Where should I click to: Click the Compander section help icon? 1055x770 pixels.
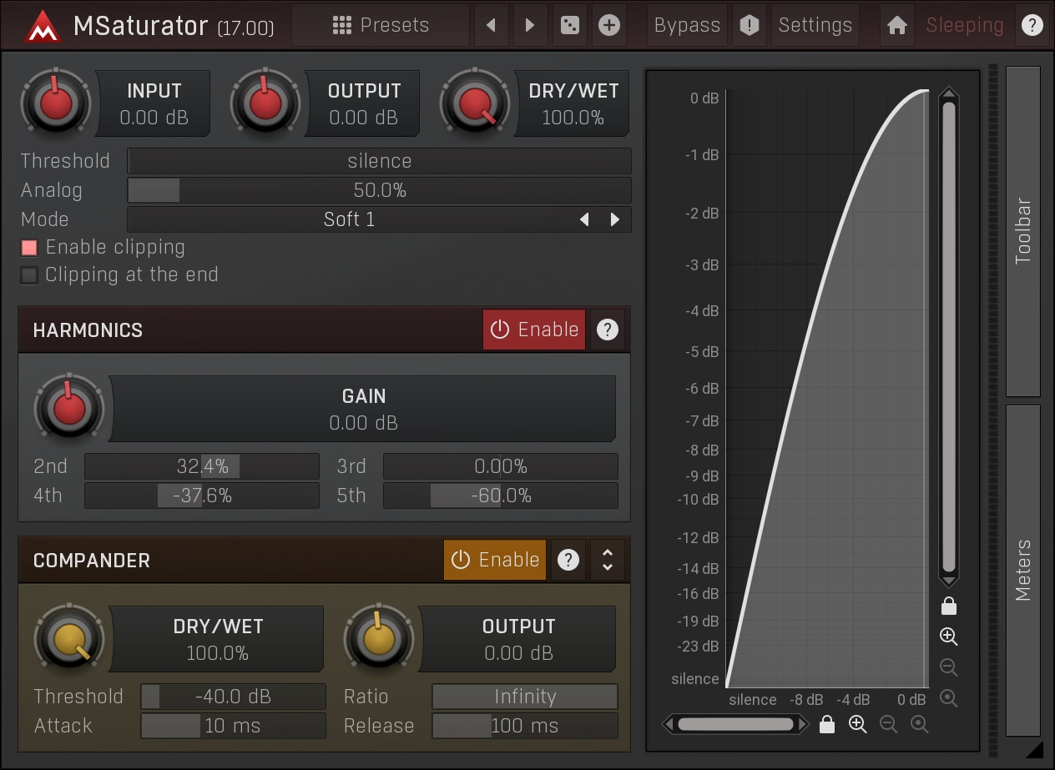pos(568,560)
